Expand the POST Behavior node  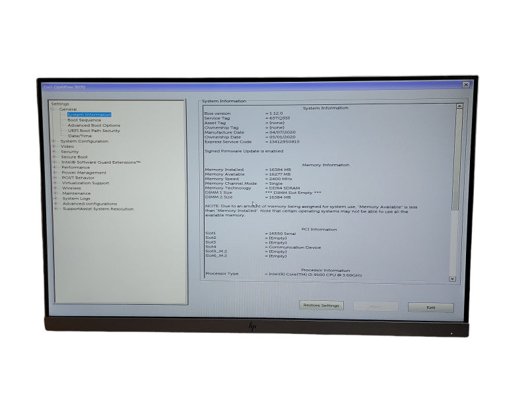click(x=55, y=178)
